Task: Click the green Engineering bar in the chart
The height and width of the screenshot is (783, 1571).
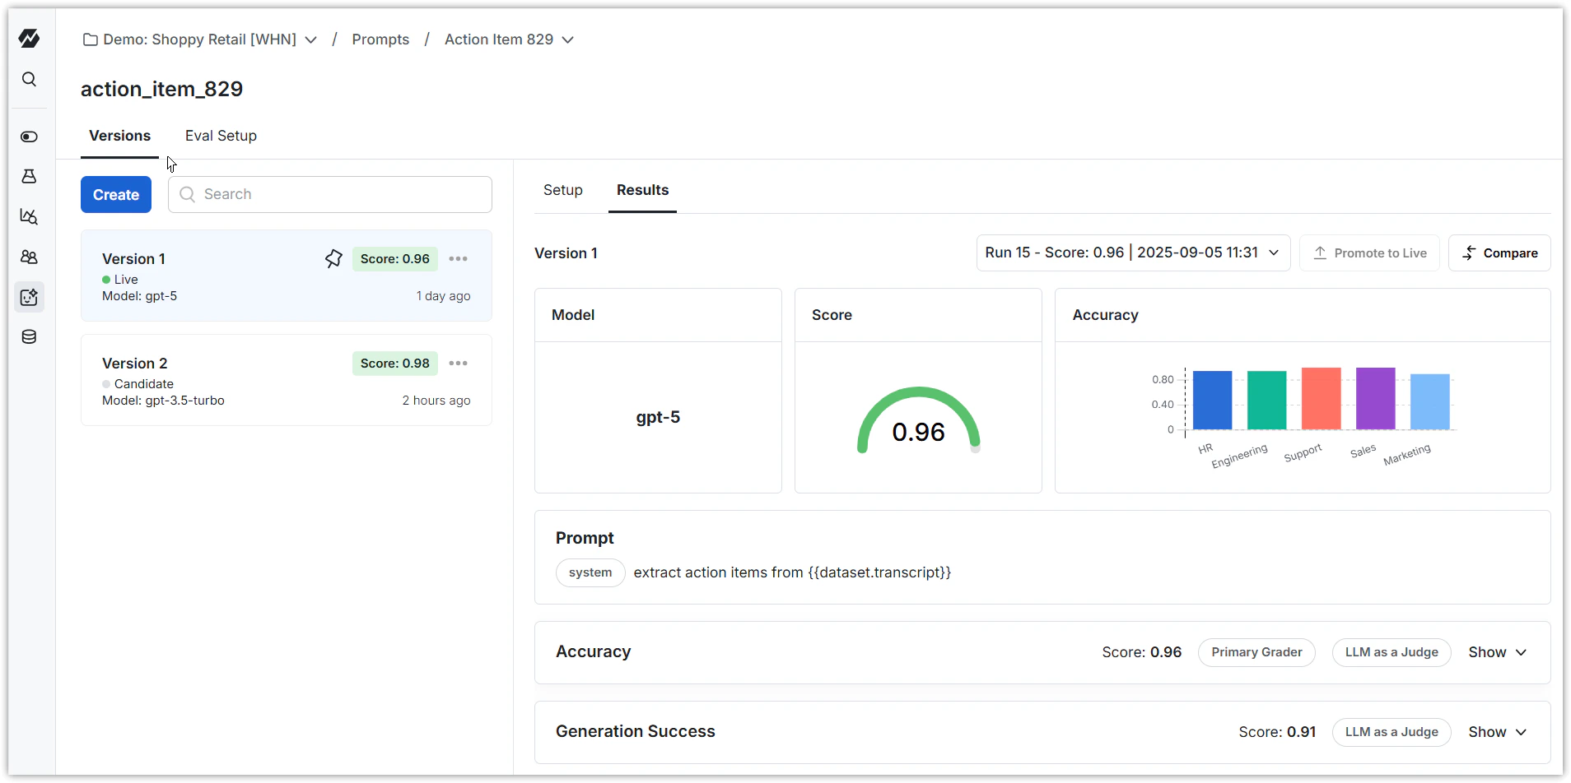Action: (1266, 401)
